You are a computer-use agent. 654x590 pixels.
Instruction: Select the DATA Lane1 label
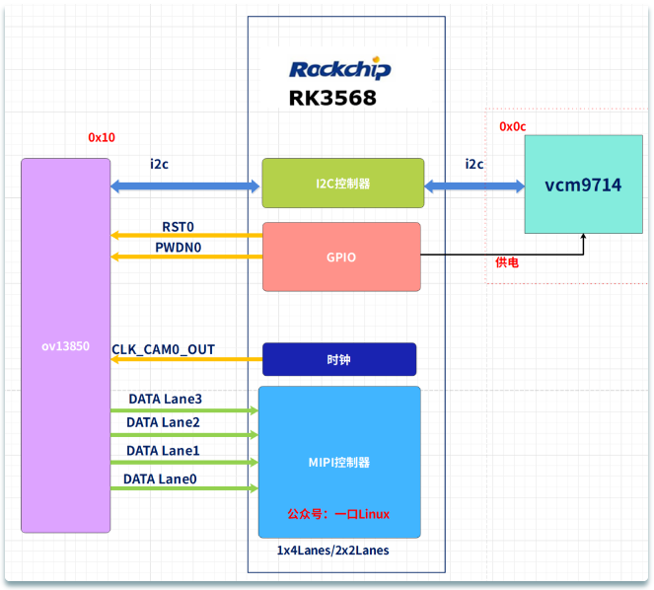pos(163,451)
